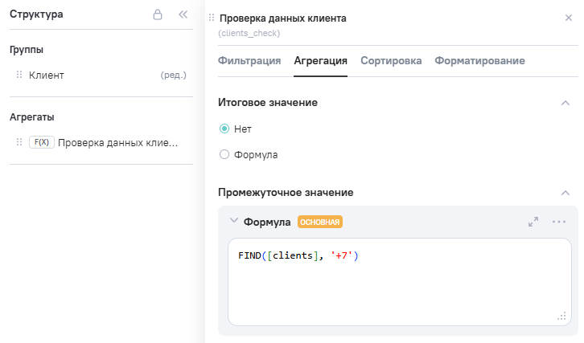
Task: Expand the formula editor to full size
Action: (x=533, y=222)
